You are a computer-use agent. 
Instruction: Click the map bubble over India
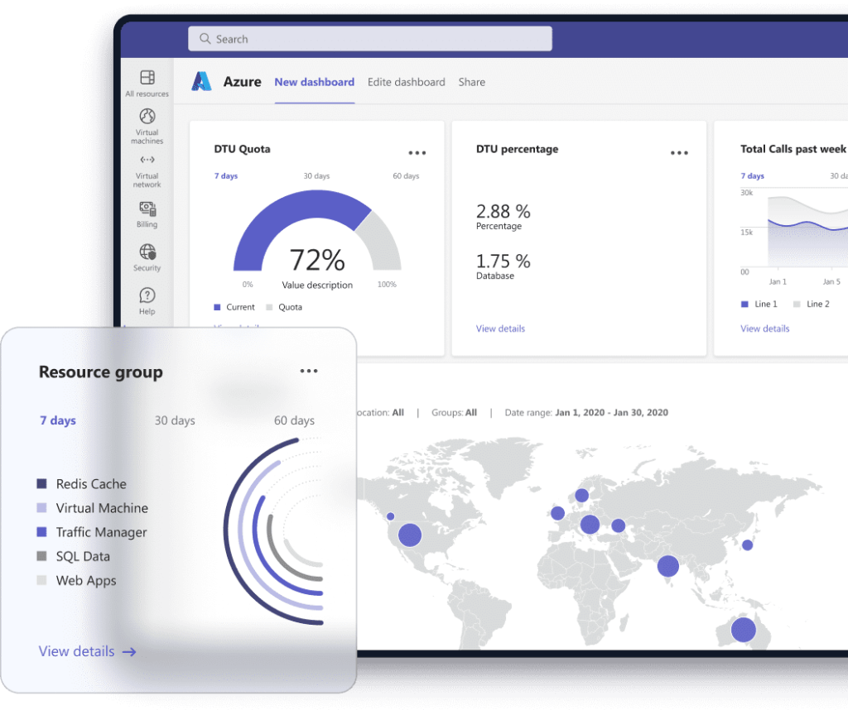668,566
